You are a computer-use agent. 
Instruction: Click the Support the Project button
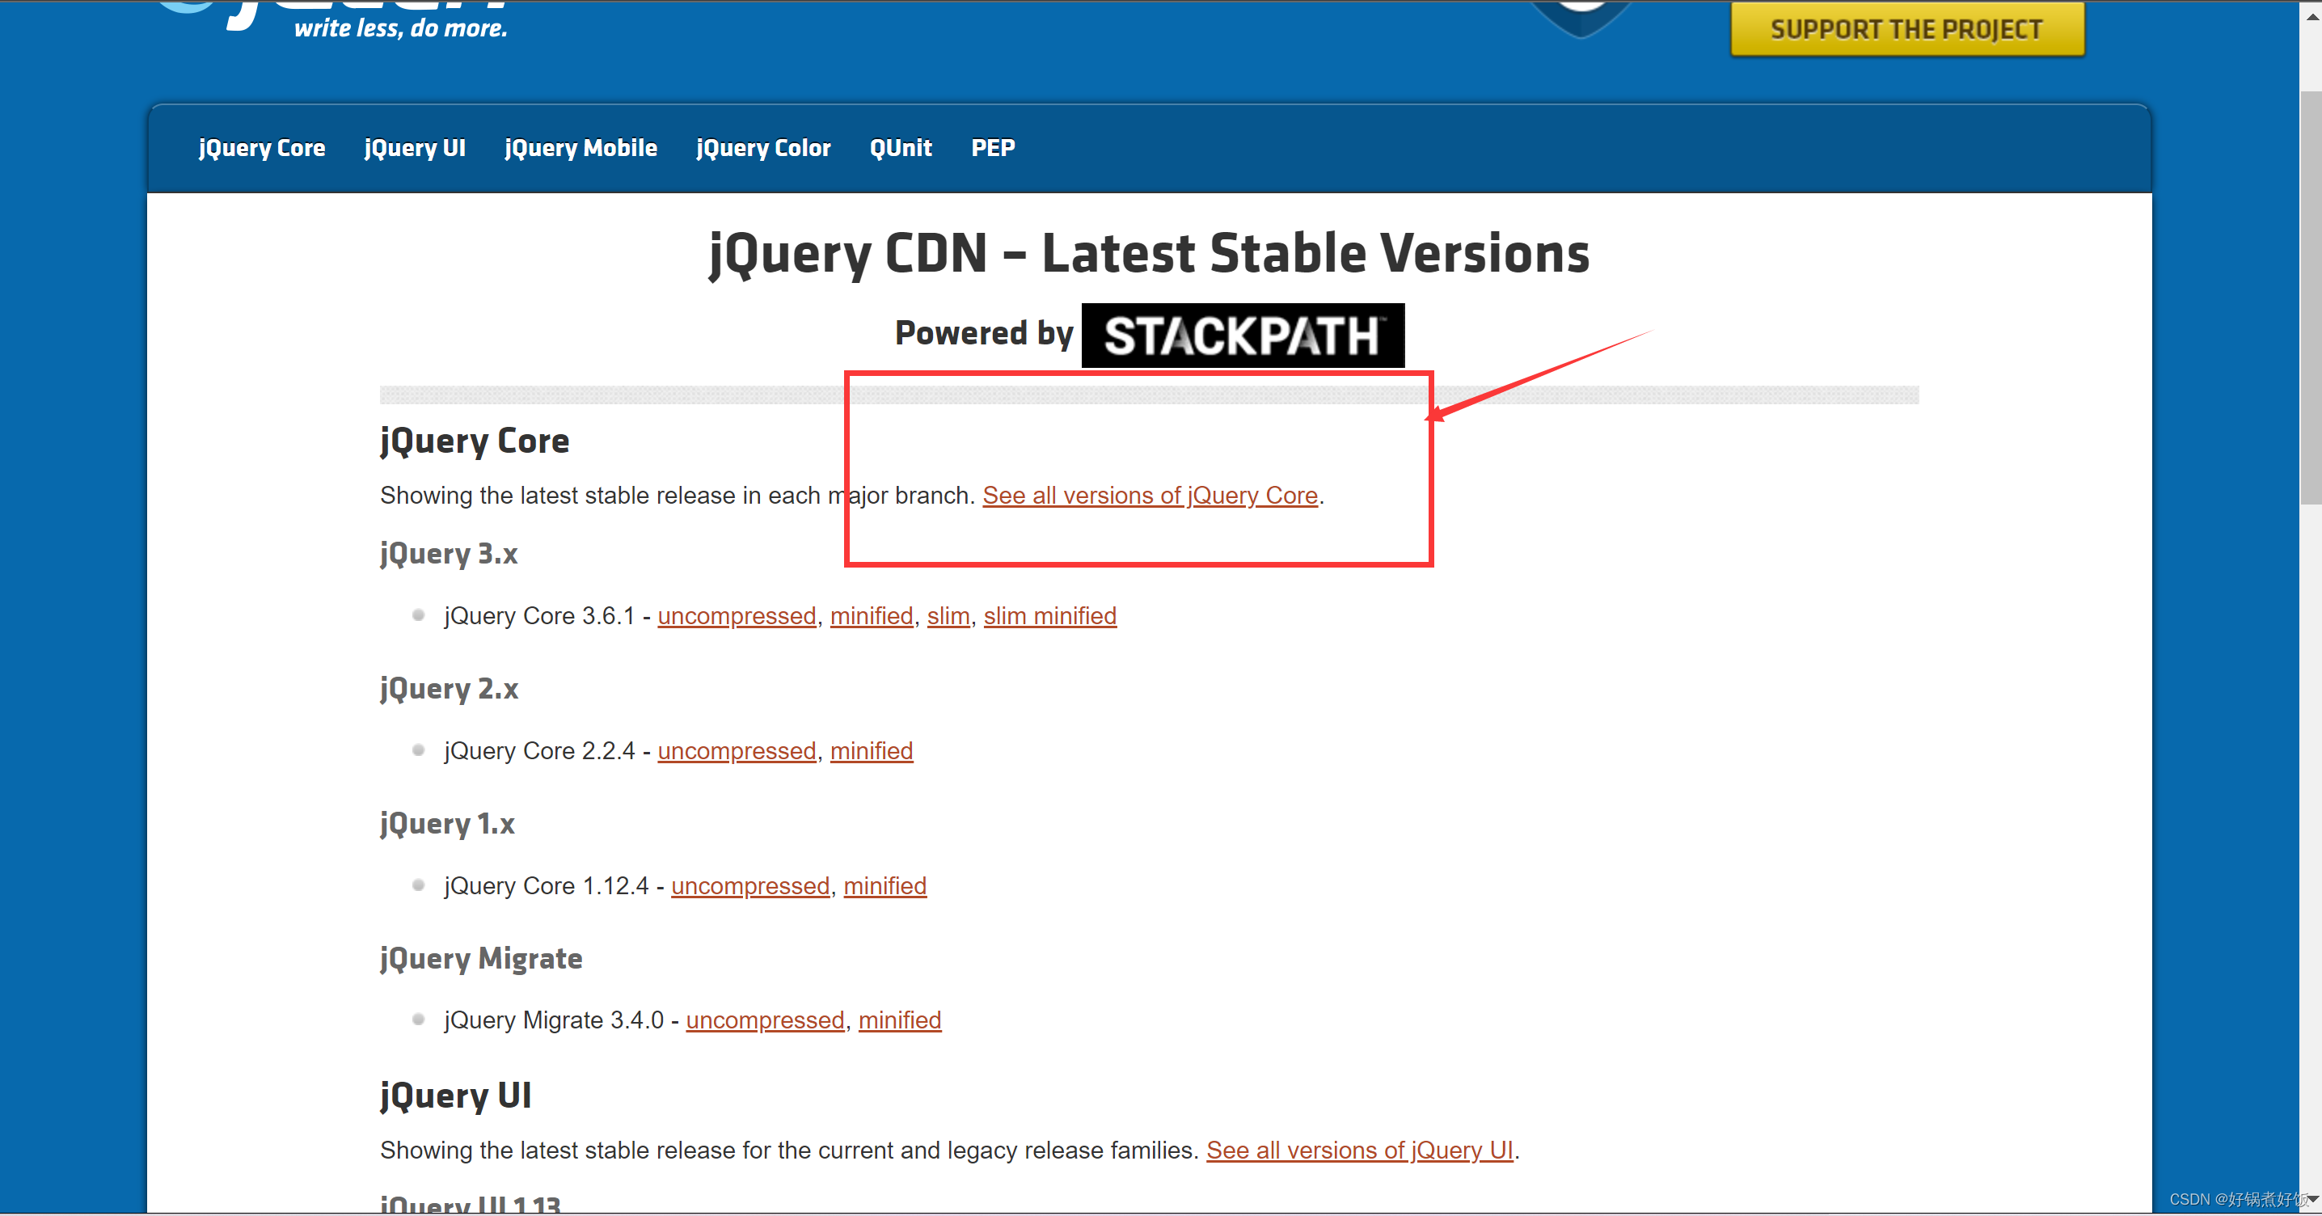coord(1906,29)
